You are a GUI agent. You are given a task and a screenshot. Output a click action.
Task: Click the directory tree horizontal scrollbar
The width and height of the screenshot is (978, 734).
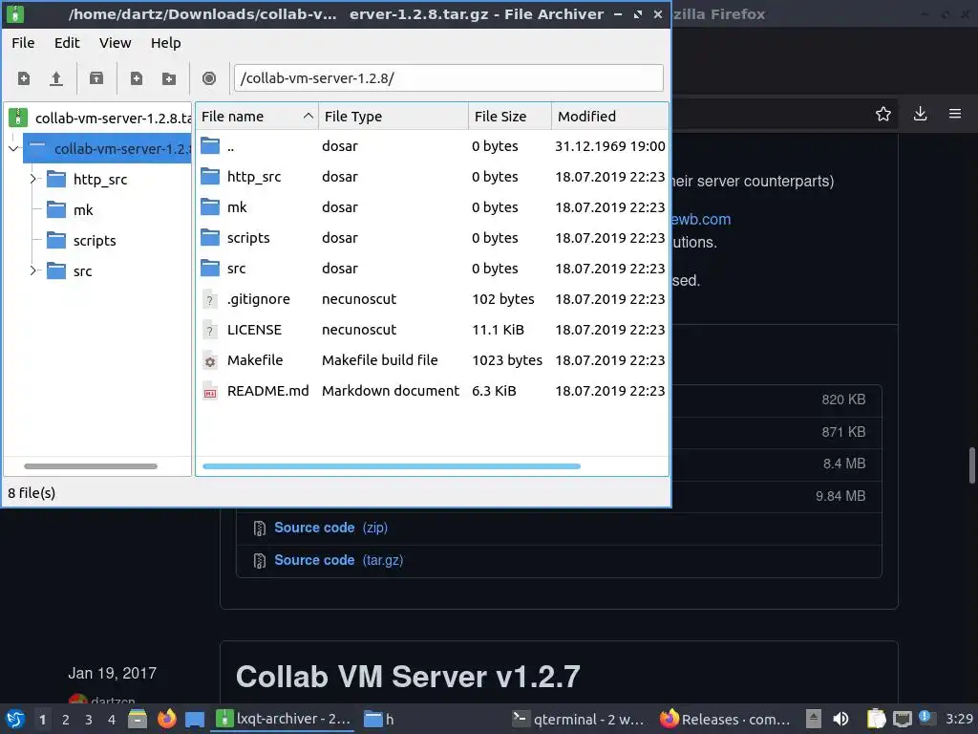point(91,466)
